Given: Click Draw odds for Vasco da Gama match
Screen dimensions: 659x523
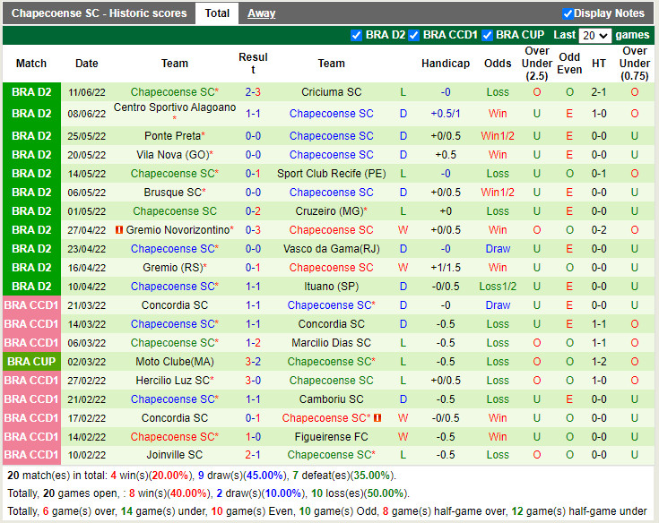Looking at the screenshot, I should point(498,249).
